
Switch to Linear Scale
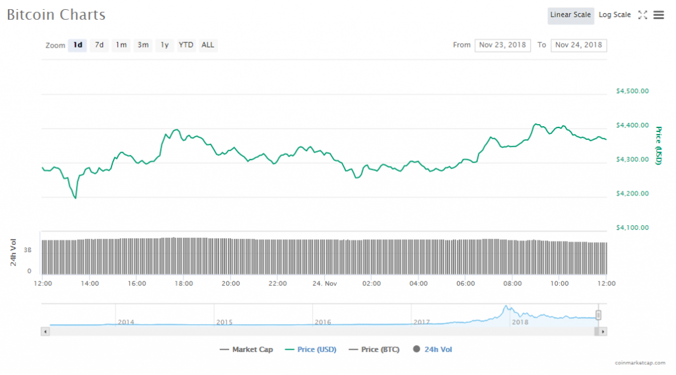pos(570,15)
